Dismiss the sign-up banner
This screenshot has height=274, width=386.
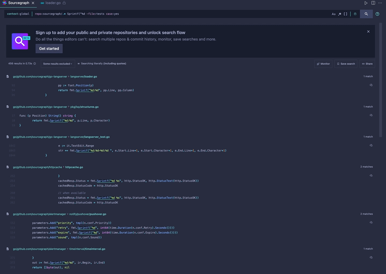tap(368, 32)
